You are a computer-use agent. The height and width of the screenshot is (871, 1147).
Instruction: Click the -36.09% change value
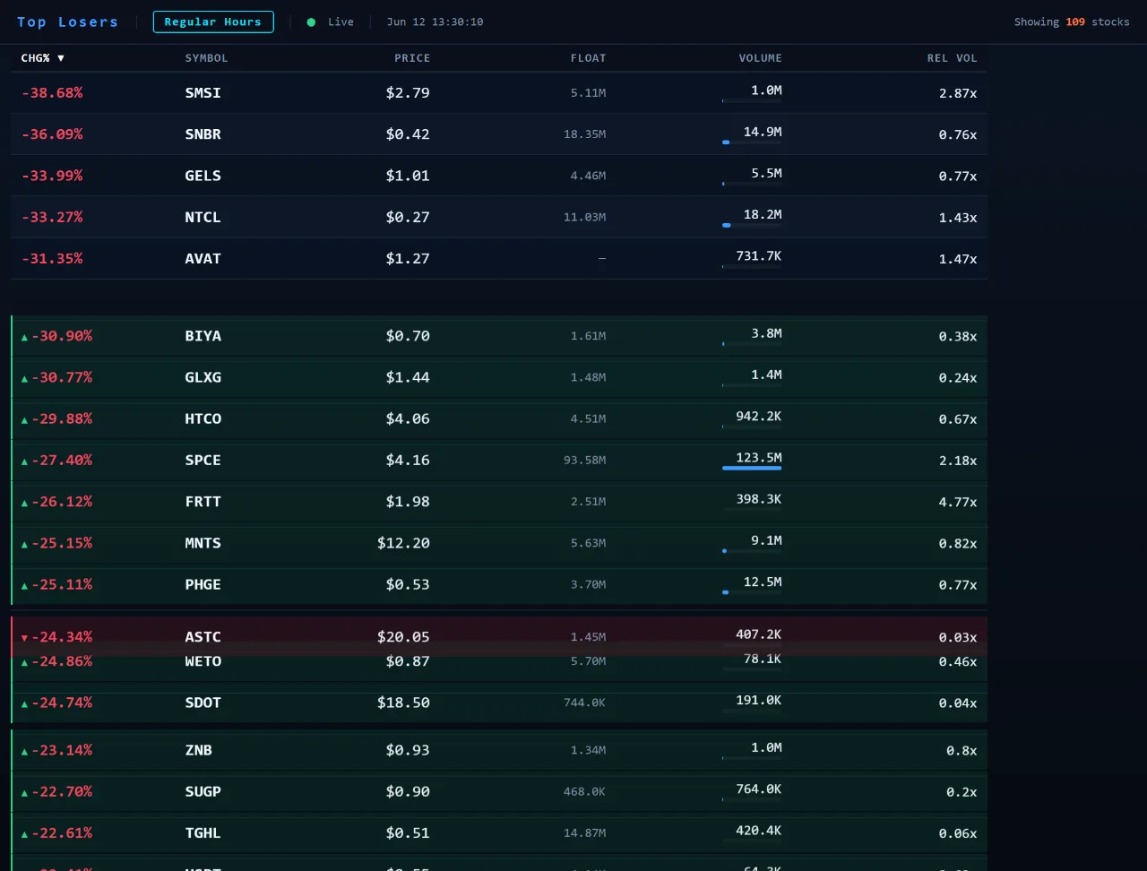52,134
